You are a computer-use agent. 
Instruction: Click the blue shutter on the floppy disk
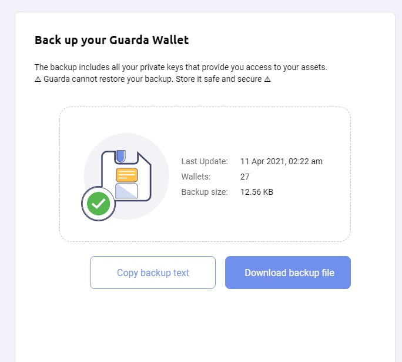[120, 157]
